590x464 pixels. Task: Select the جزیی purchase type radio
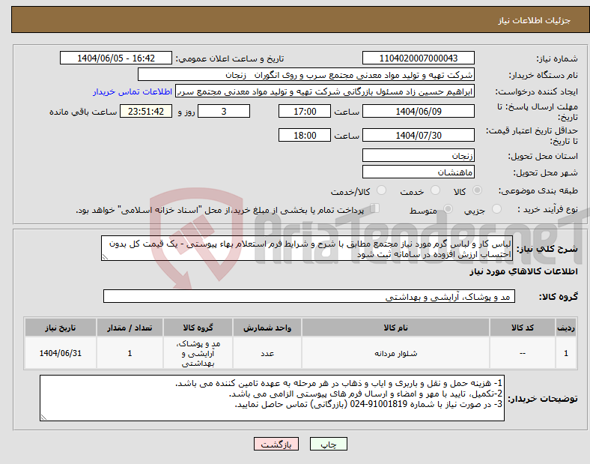coord(496,209)
